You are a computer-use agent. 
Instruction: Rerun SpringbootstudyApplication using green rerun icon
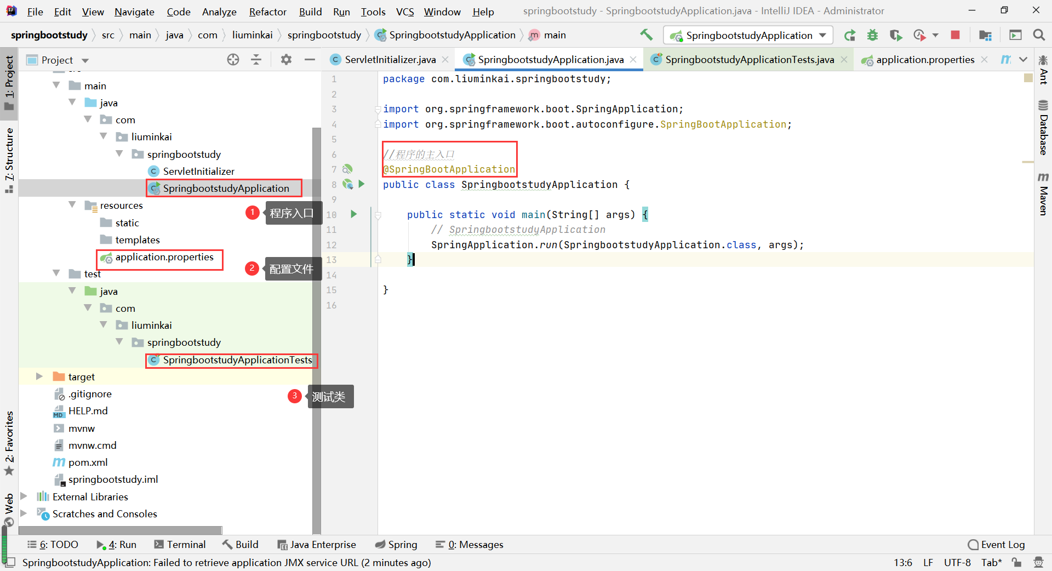[x=850, y=35]
